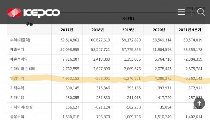Click the value 796,870

[103, 117]
